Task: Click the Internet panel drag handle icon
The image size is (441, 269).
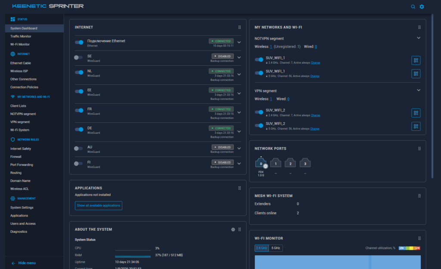Action: tap(239, 27)
